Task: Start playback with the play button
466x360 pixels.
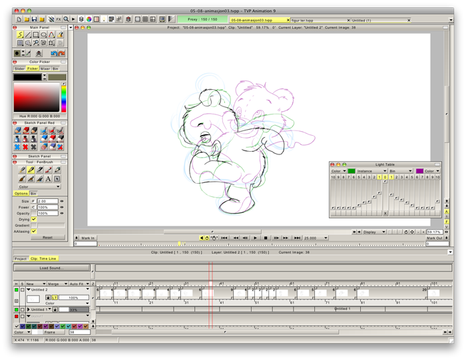Action: (255, 238)
